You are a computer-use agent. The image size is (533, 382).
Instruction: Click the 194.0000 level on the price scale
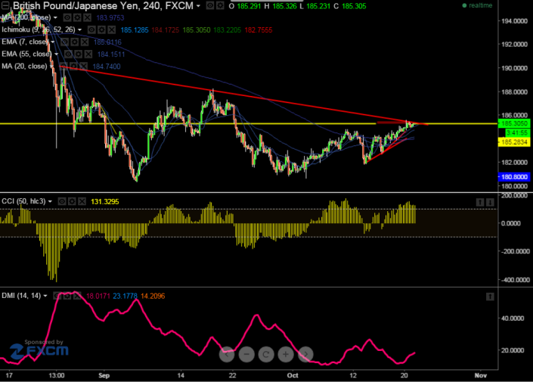[515, 21]
